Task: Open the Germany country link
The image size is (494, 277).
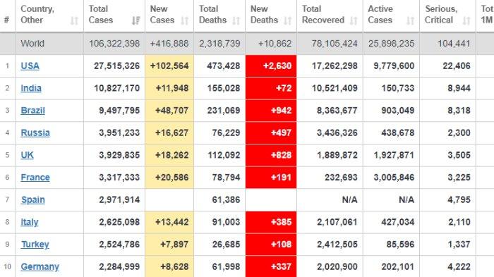Action: point(40,267)
